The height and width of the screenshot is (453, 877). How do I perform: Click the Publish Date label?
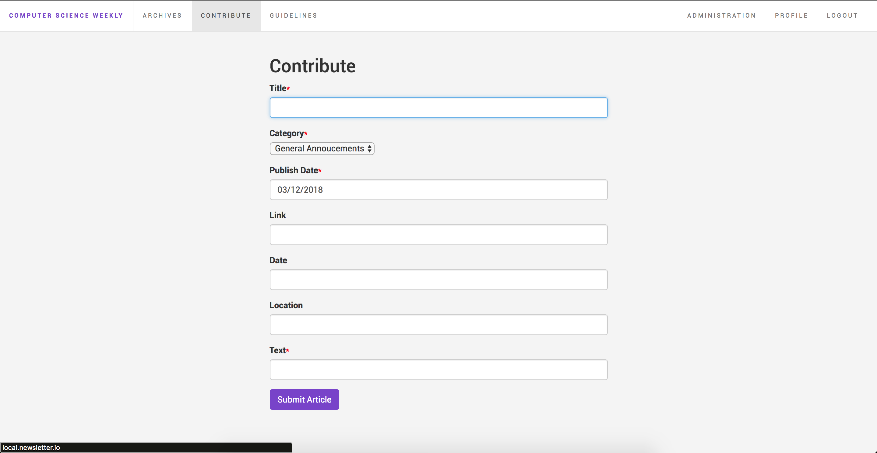[x=294, y=170]
